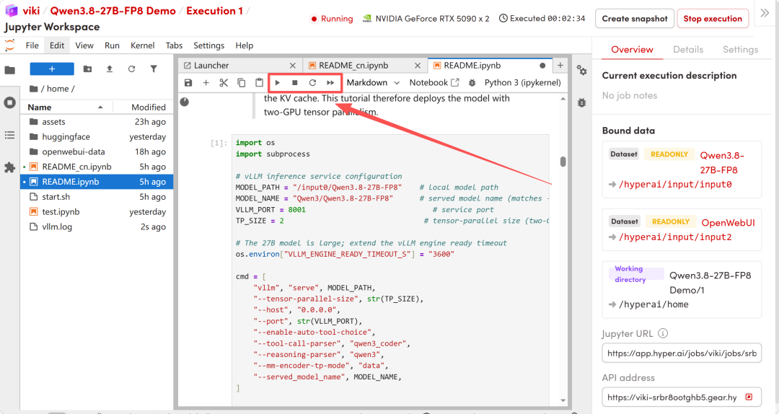Upload files with the upload arrow icon
The width and height of the screenshot is (779, 414).
tap(110, 69)
